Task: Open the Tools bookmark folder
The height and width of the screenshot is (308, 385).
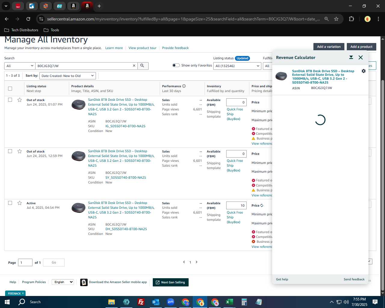Action: (51, 30)
